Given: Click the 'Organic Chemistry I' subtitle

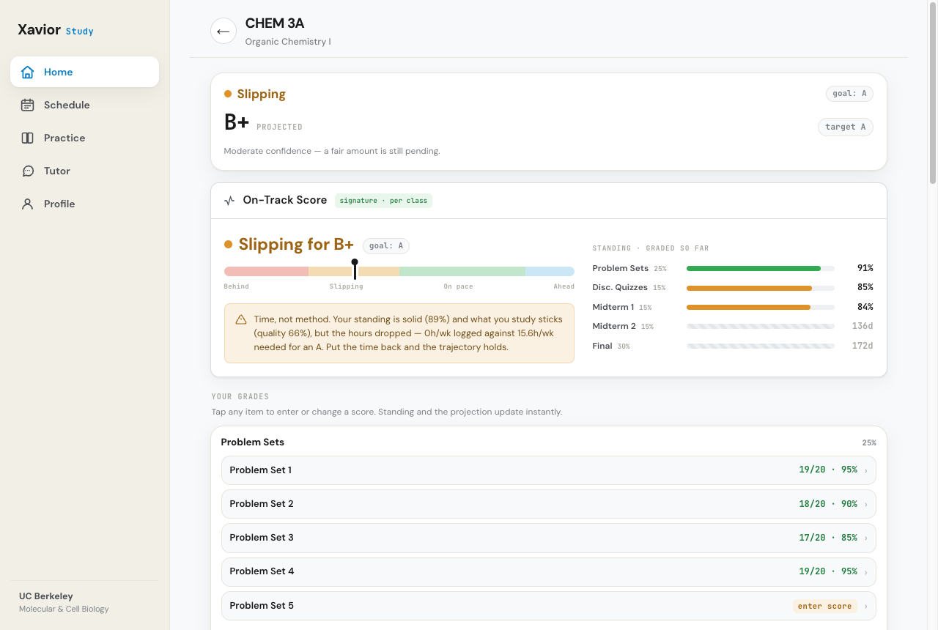Looking at the screenshot, I should 288,42.
